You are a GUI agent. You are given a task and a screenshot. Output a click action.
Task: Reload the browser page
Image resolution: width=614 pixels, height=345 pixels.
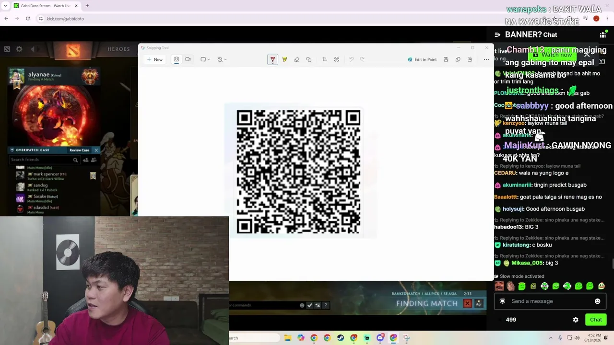[x=28, y=19]
